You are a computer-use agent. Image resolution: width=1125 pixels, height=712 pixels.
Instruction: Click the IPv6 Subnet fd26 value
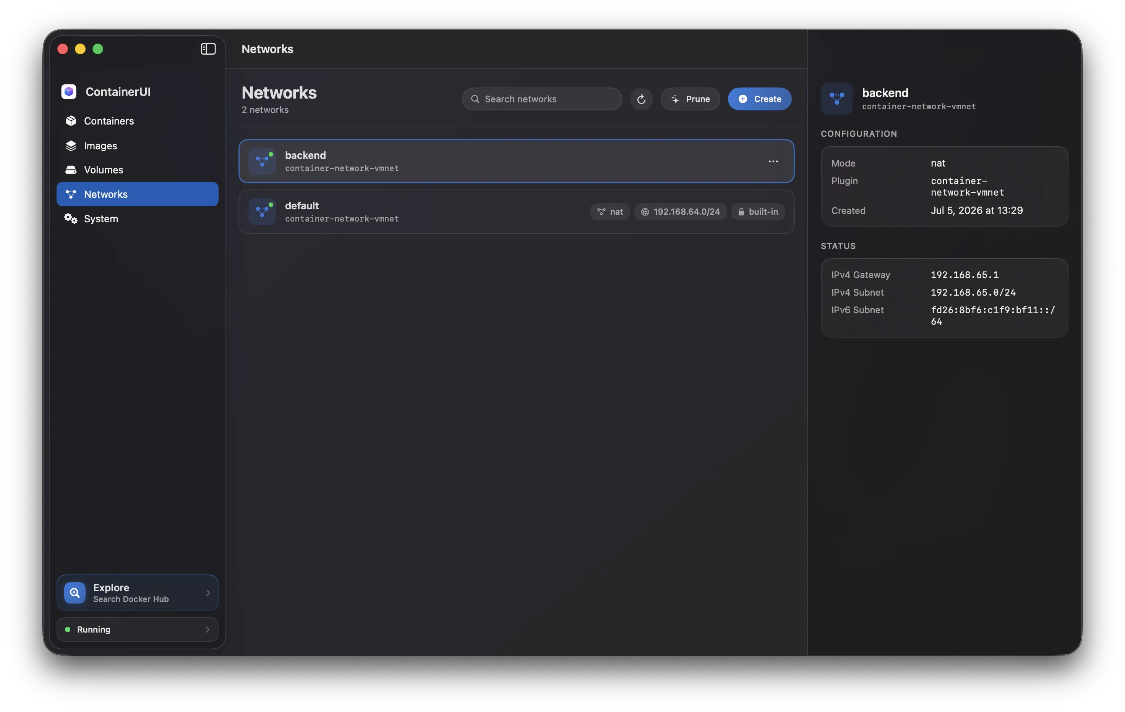[993, 316]
